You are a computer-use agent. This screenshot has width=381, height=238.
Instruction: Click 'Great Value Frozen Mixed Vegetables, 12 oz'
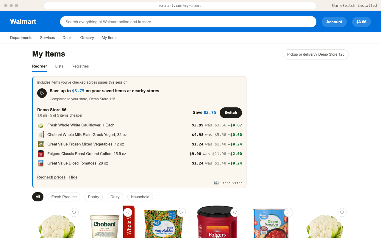(x=86, y=144)
